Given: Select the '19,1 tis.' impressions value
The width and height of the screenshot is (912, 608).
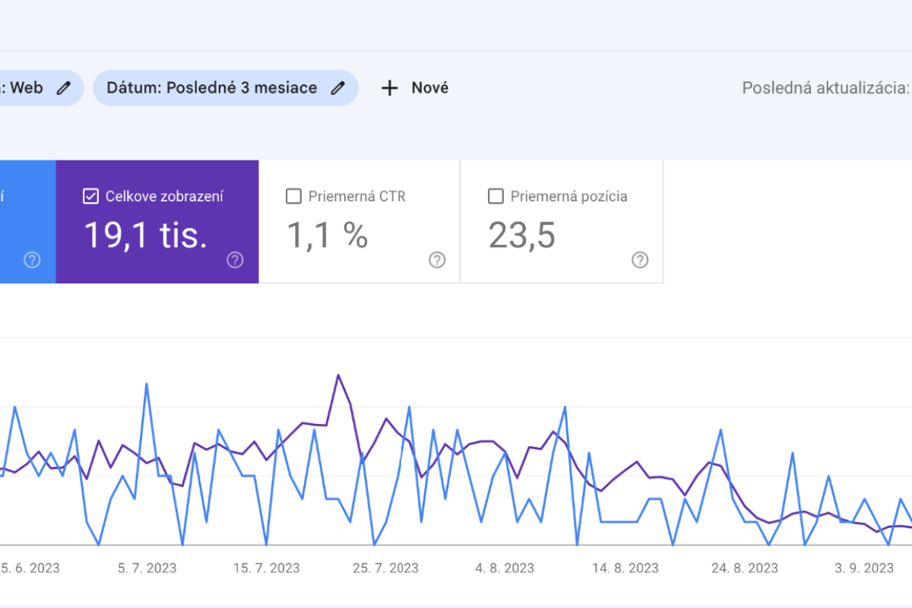Looking at the screenshot, I should 145,236.
